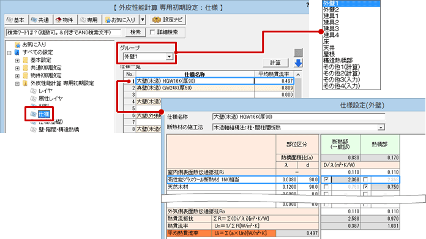
Task: Click the 共通初期設定 folder icon
Action: click(25, 67)
